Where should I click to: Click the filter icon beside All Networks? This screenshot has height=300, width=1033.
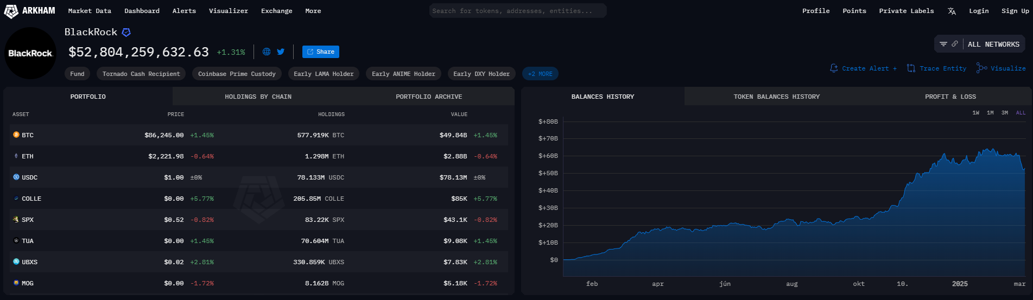pyautogui.click(x=943, y=44)
